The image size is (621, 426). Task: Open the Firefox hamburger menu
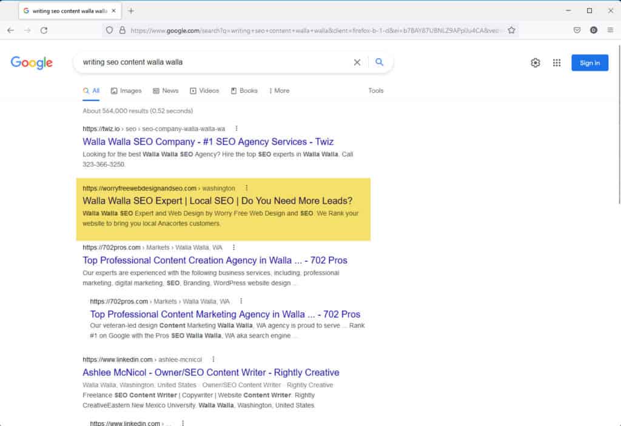click(x=610, y=30)
